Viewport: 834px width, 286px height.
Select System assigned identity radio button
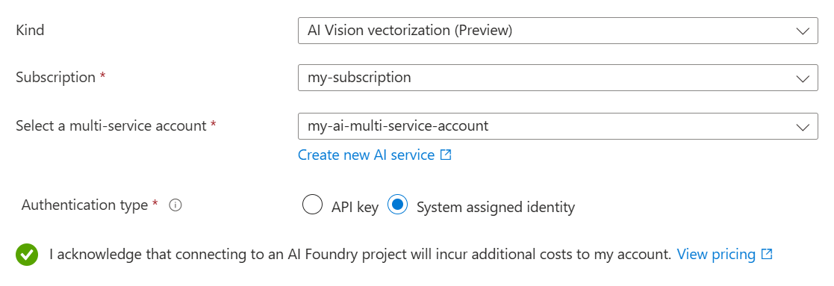(x=398, y=205)
